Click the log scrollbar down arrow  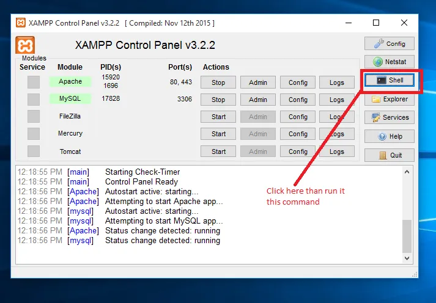tap(407, 258)
